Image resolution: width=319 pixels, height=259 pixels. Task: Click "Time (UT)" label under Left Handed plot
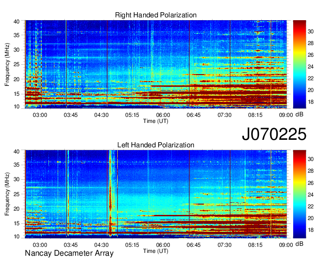pos(156,251)
